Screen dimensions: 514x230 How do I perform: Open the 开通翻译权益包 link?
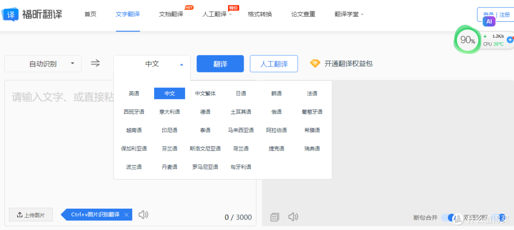(x=348, y=64)
